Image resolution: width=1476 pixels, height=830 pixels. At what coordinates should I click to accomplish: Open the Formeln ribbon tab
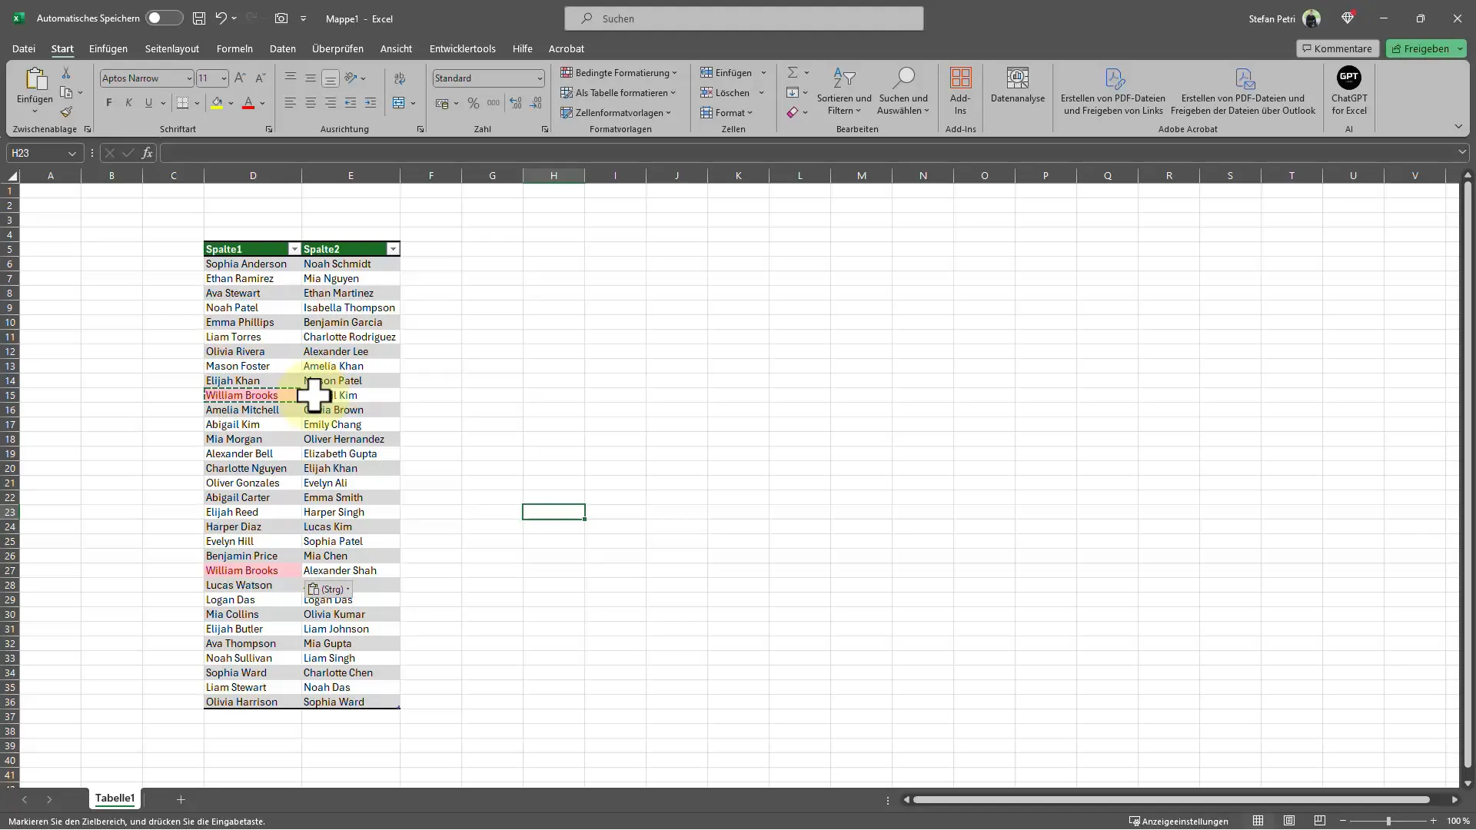(x=234, y=48)
